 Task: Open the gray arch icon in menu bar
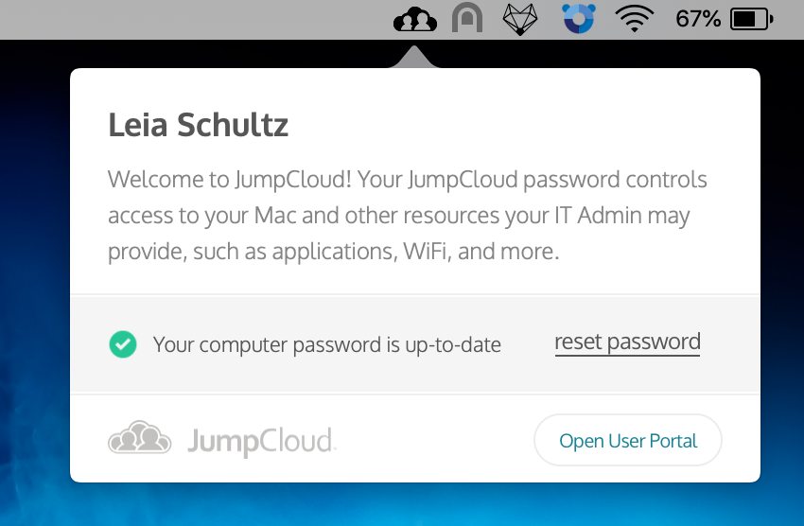[x=467, y=18]
